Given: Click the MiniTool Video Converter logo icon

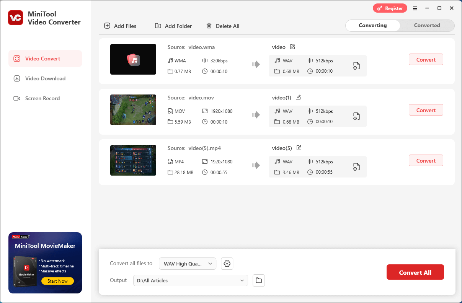Looking at the screenshot, I should [16, 18].
